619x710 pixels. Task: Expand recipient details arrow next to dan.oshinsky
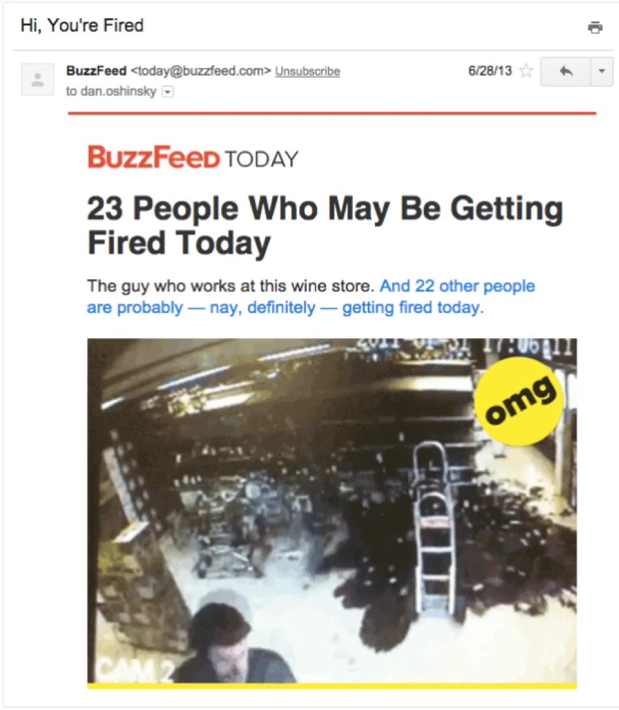click(x=168, y=92)
